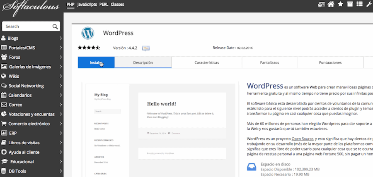This screenshot has width=373, height=177.
Task: Switch to the JavaScripts menu
Action: [x=87, y=4]
